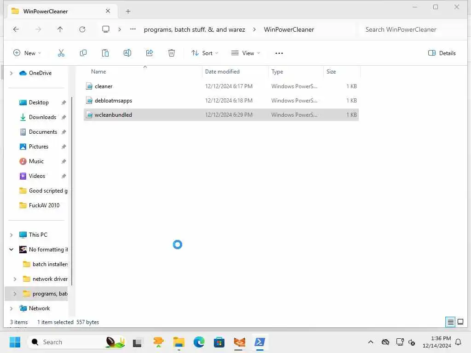Open Documents in Quick access

pyautogui.click(x=43, y=132)
